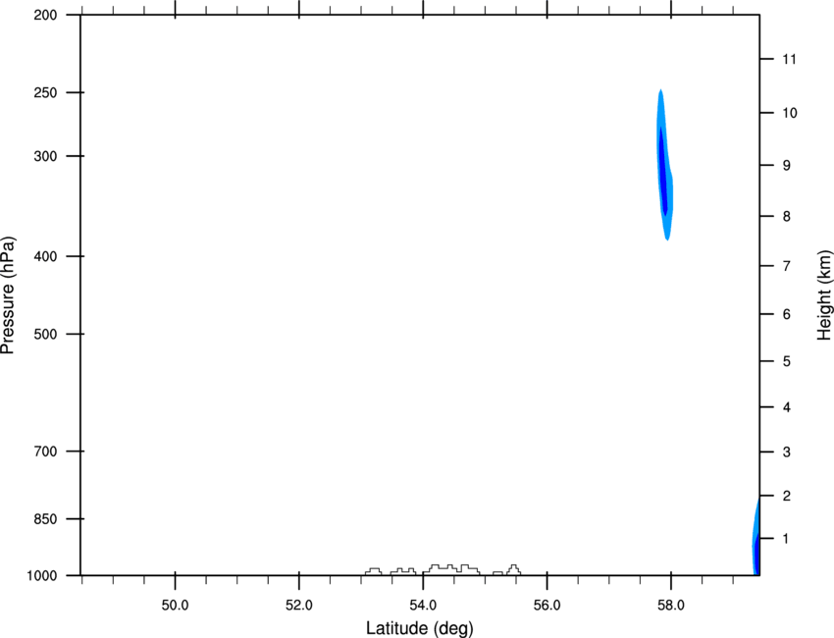The image size is (834, 638).
Task: Click the 3 km height label
Action: pyautogui.click(x=787, y=452)
